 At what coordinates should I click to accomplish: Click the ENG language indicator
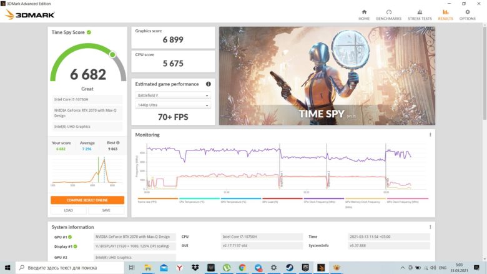click(443, 268)
